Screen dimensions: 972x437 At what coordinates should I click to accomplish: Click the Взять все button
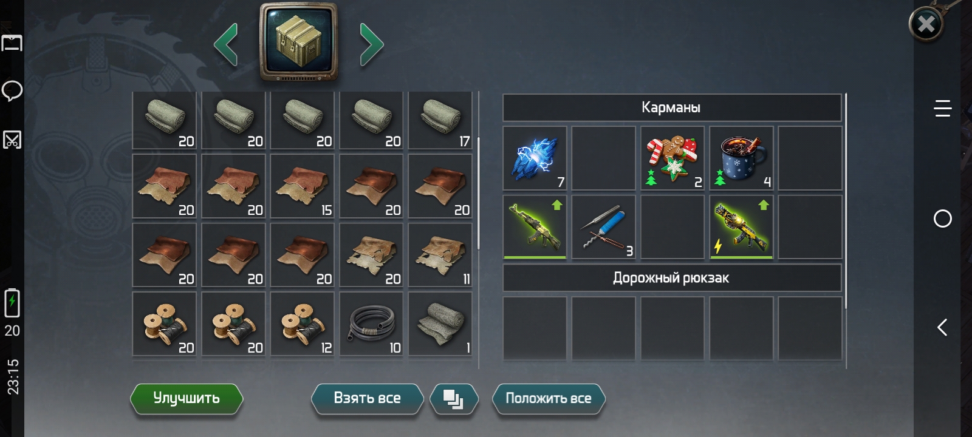[367, 399]
